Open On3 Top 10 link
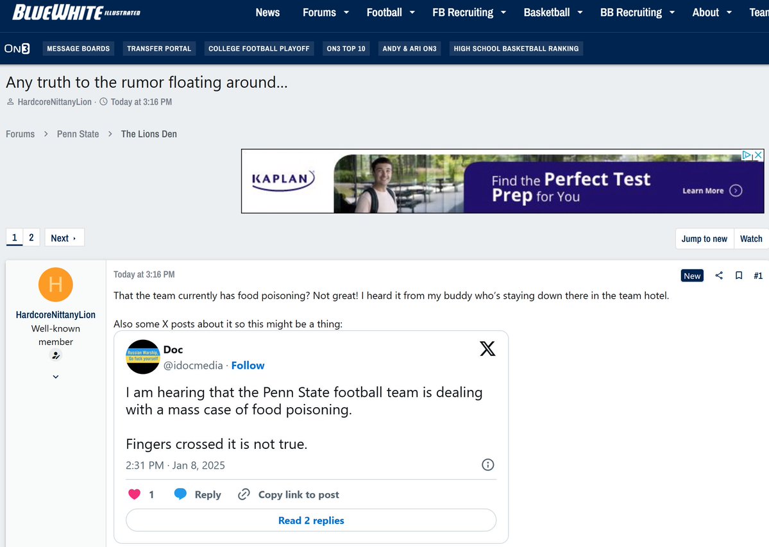This screenshot has height=547, width=769. click(346, 49)
